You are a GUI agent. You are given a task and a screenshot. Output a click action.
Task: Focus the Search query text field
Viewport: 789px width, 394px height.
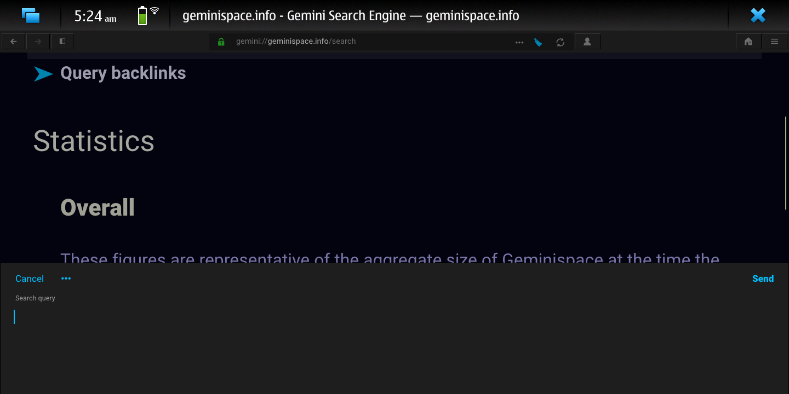(x=384, y=317)
